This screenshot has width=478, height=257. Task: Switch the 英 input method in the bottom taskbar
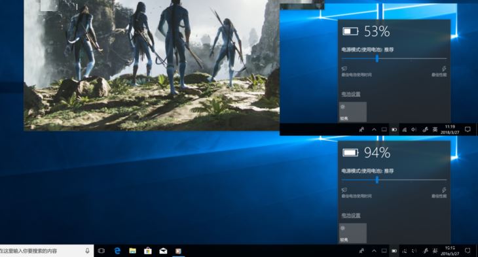tap(435, 251)
